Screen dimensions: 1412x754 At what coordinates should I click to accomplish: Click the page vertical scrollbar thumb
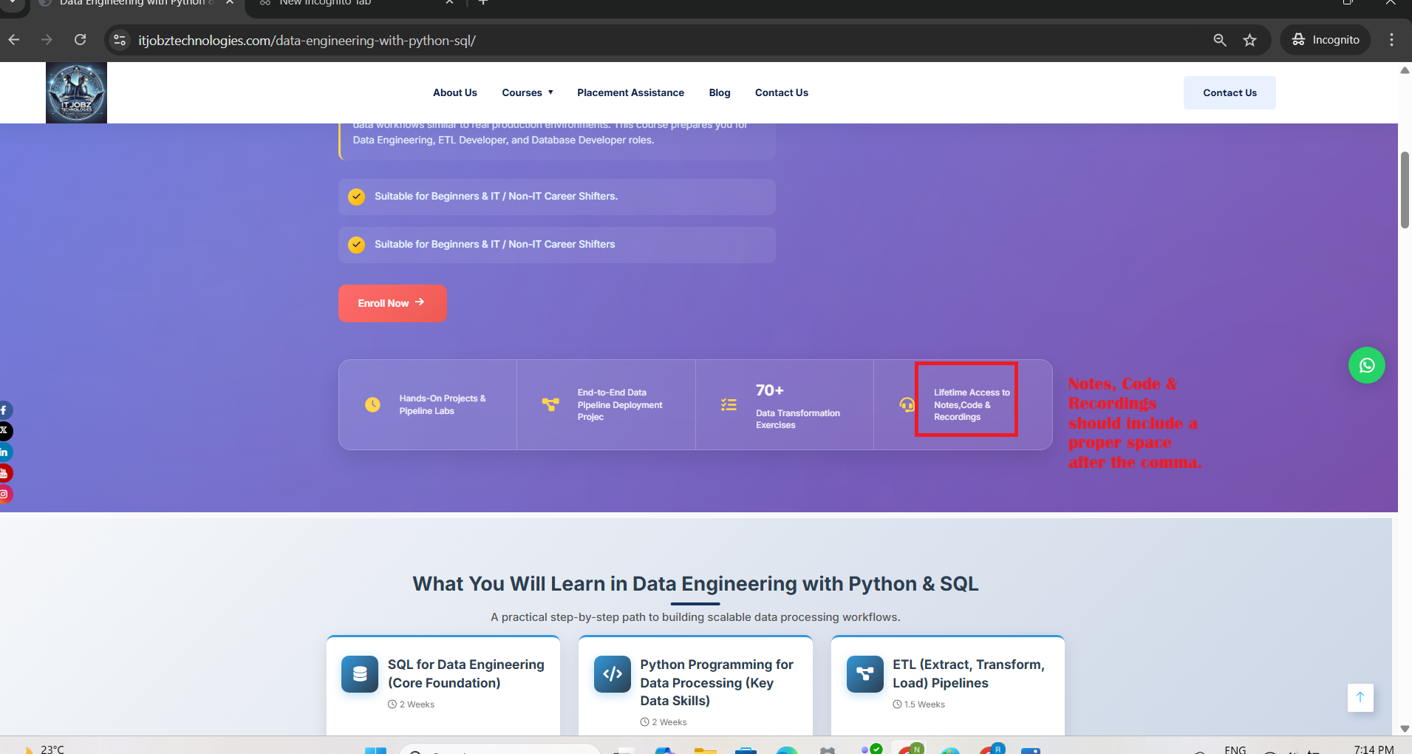pos(1405,190)
